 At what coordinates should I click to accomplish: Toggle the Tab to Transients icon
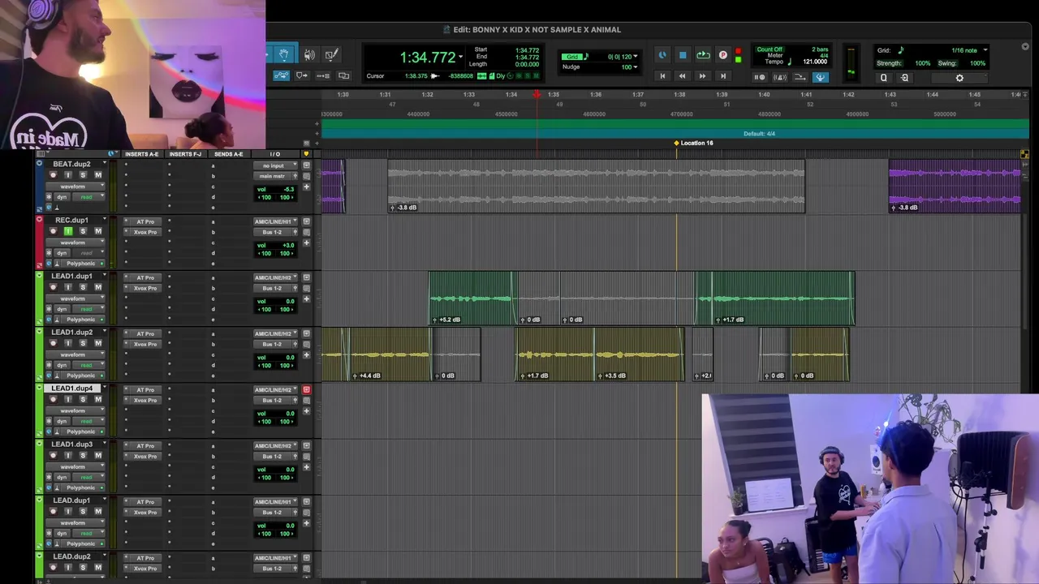tap(302, 75)
